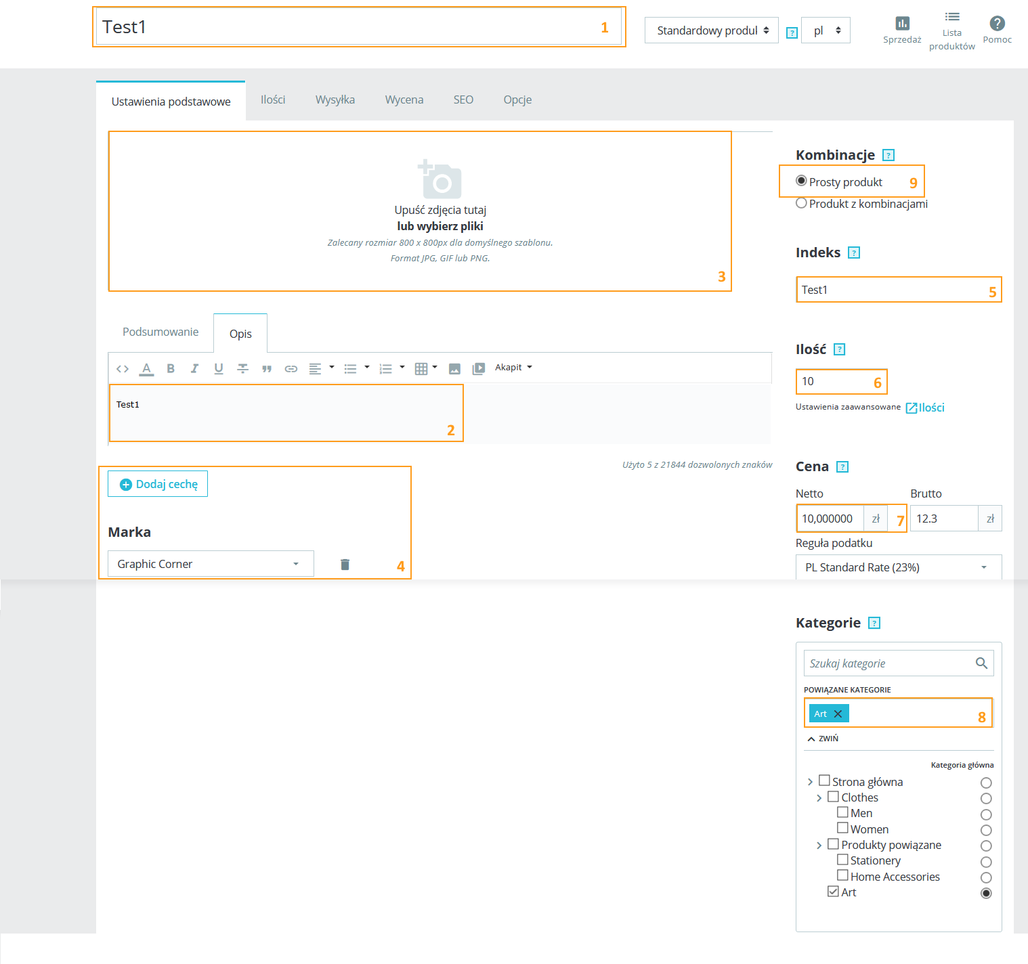Screen dimensions: 1028x964
Task: Insert a link using the link icon
Action: pos(291,369)
